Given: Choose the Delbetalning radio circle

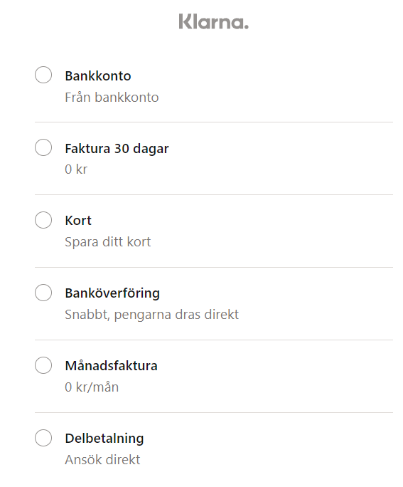Looking at the screenshot, I should [43, 438].
